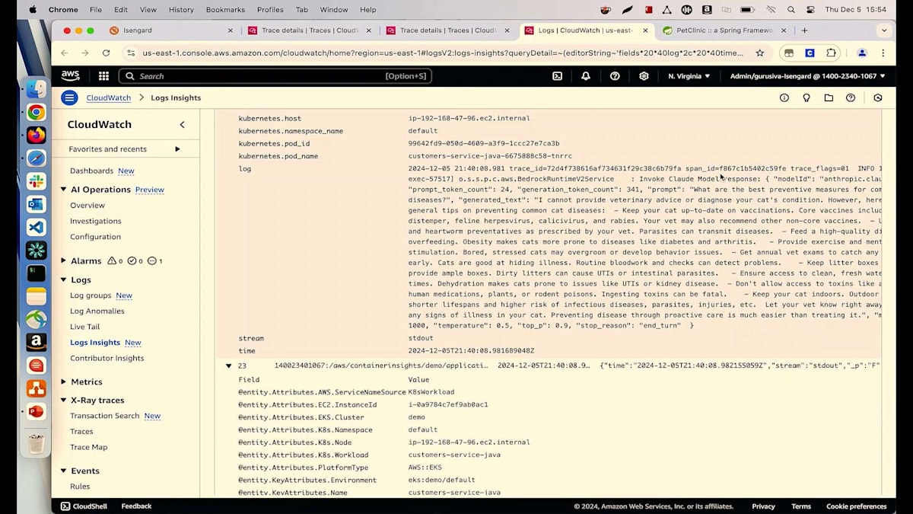Open Slack from the Dock
The width and height of the screenshot is (913, 514).
[36, 181]
